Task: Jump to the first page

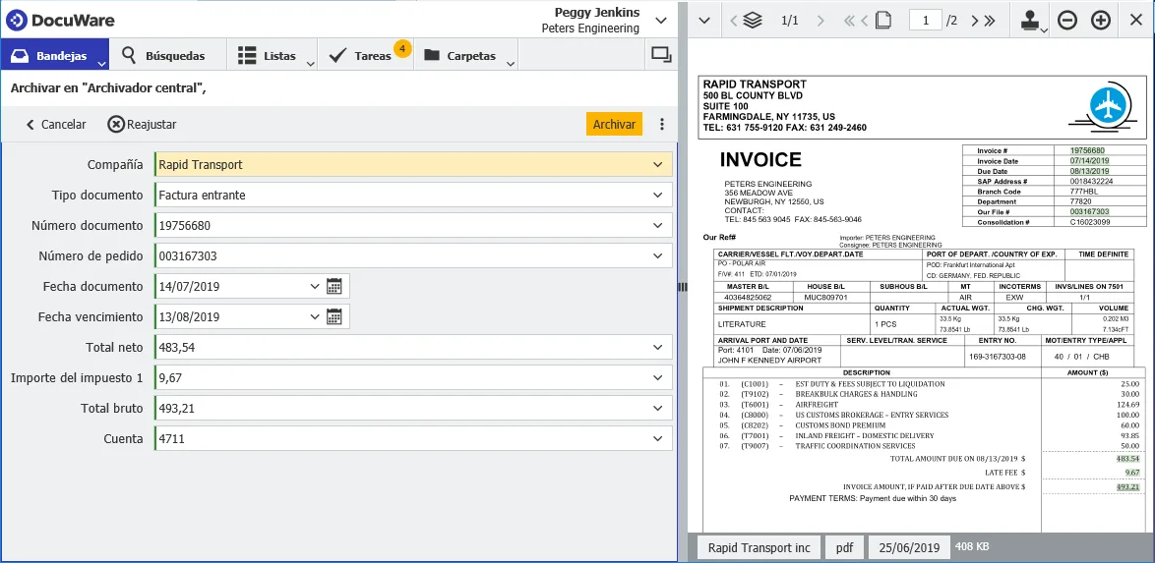Action: click(x=849, y=21)
